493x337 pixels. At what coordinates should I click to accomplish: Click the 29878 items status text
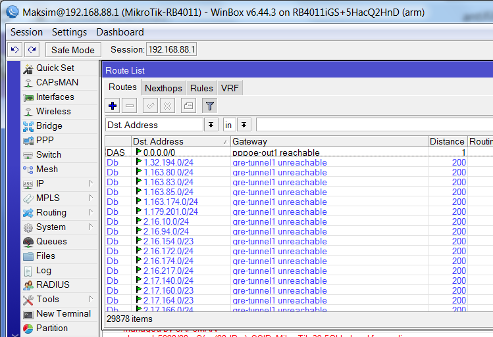coord(130,319)
